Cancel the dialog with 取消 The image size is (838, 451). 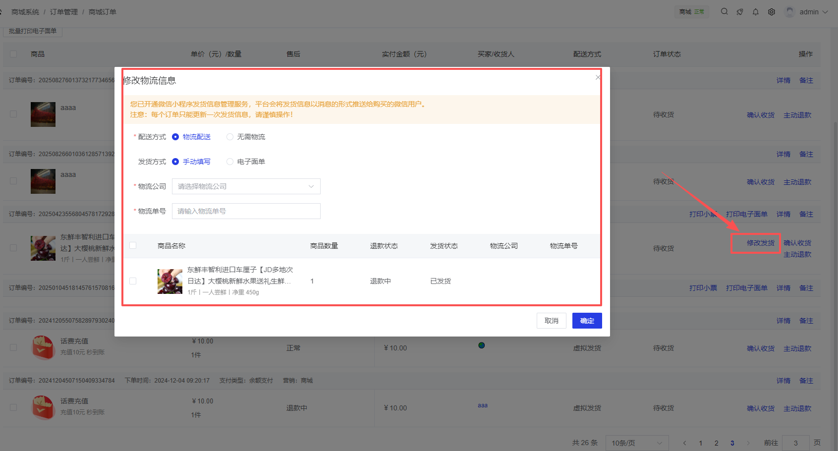[x=551, y=321]
